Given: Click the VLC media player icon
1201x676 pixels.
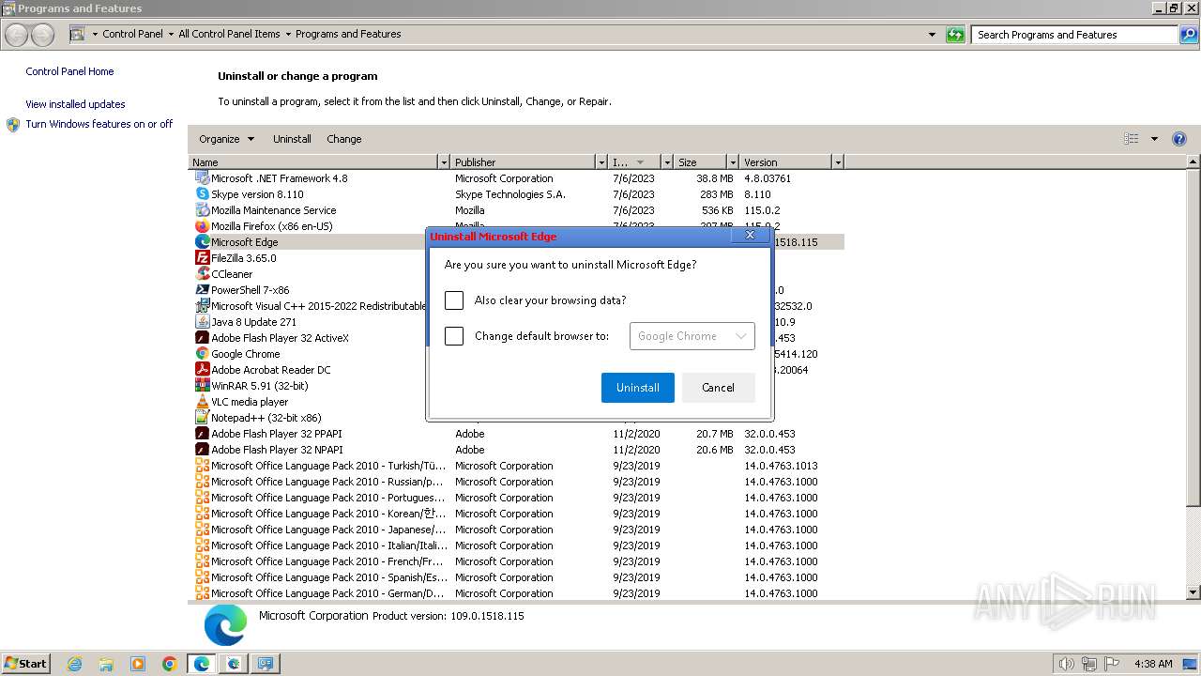Looking at the screenshot, I should click(x=202, y=402).
